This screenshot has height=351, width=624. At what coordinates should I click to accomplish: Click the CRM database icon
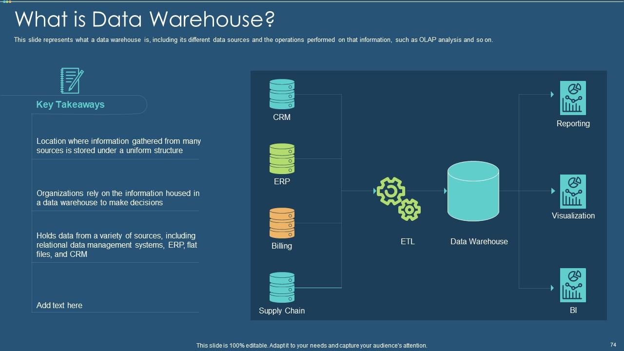282,93
